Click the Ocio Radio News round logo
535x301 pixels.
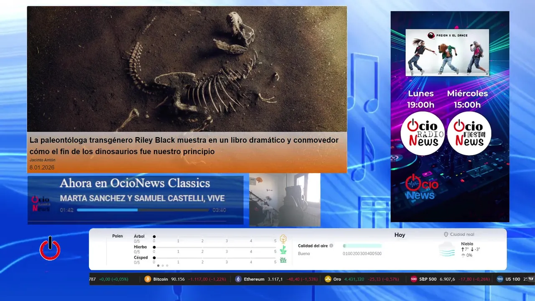[422, 133]
